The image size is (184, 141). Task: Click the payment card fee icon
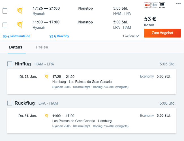(162, 5)
